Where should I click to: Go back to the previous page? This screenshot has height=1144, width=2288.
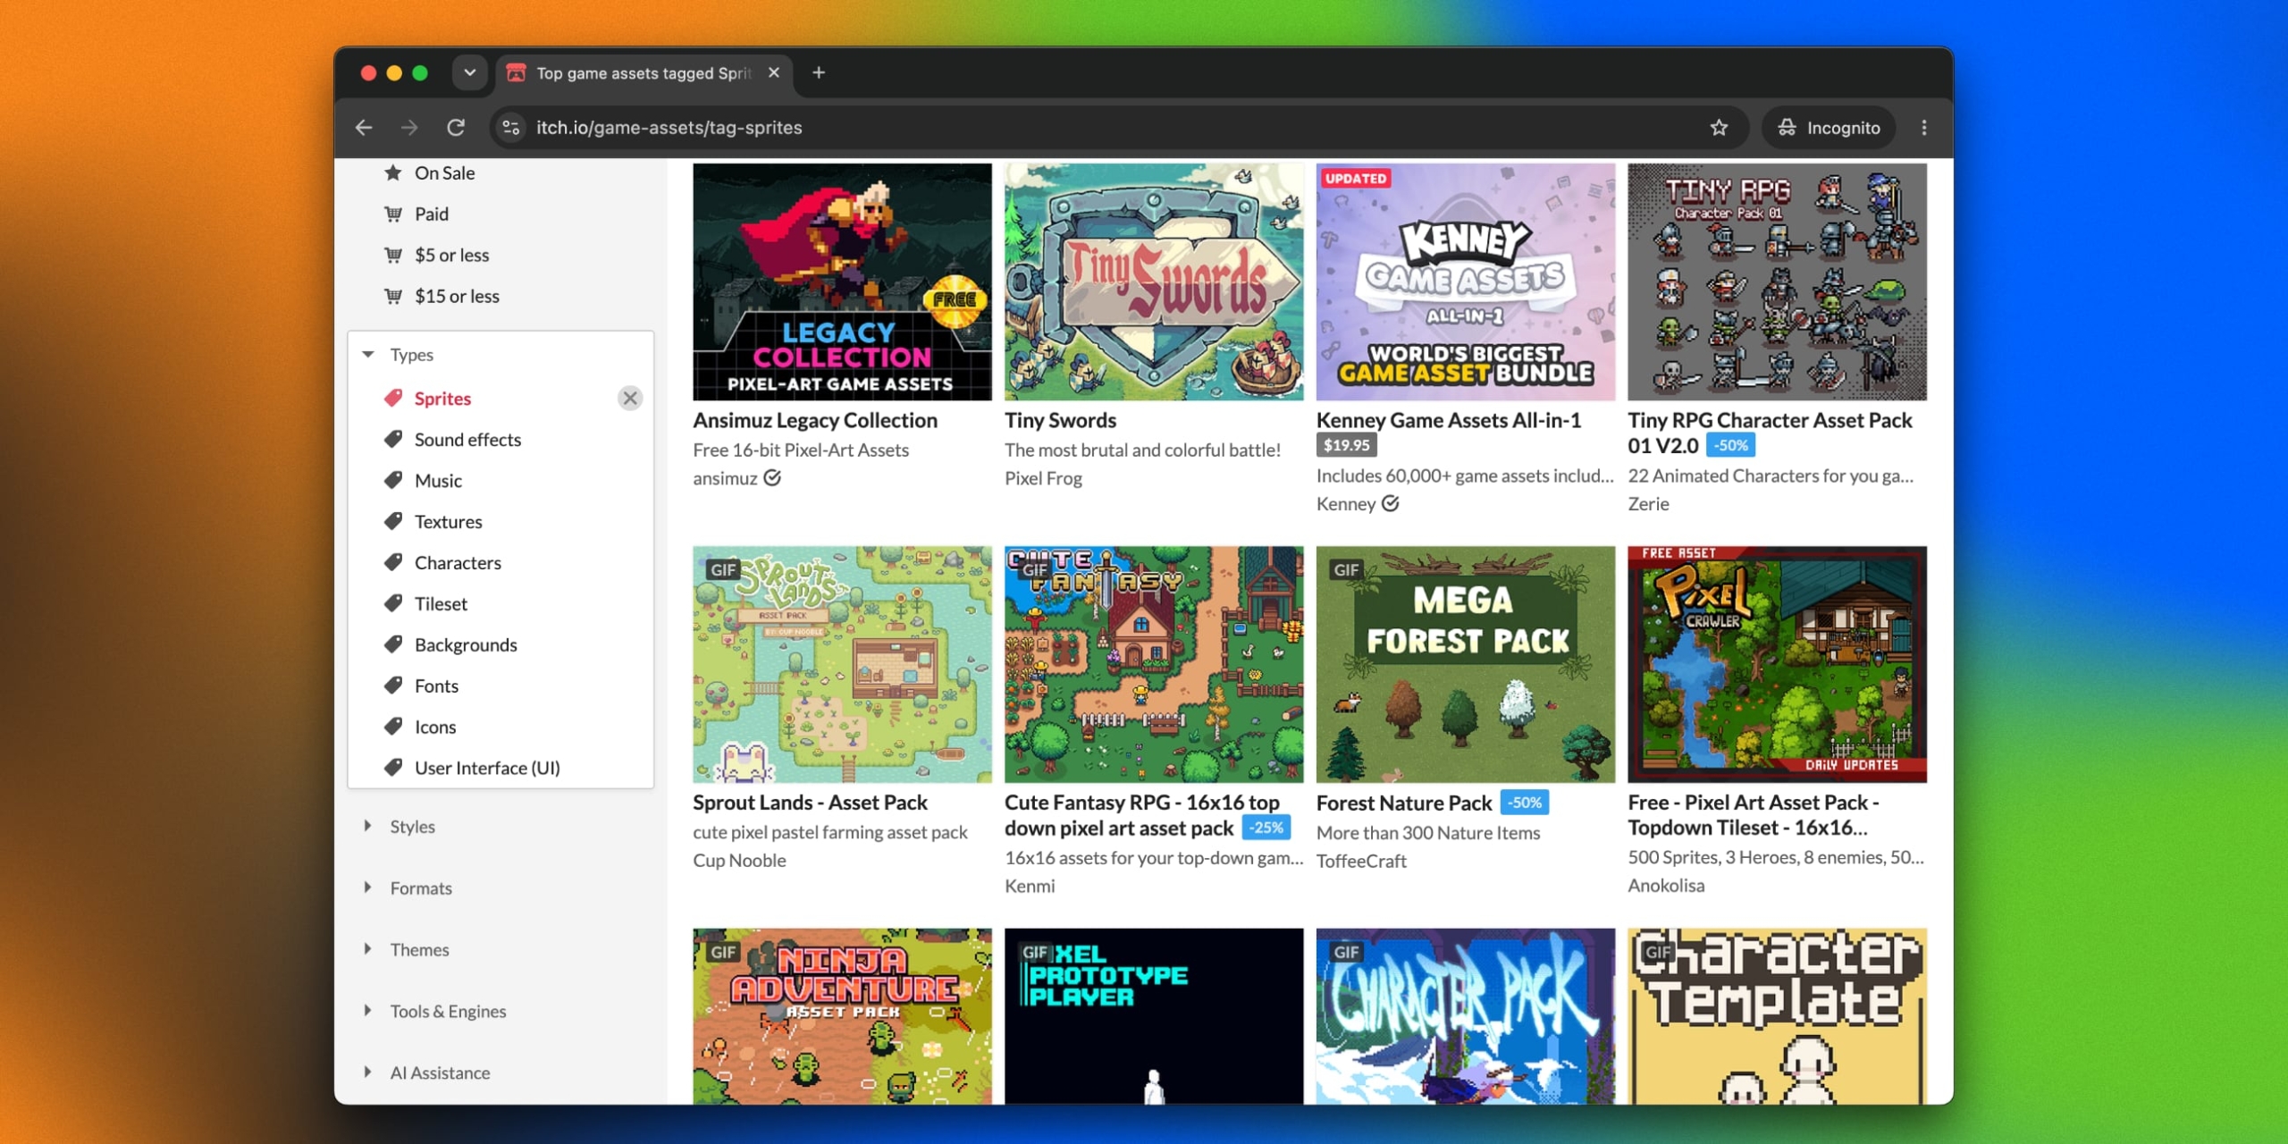[x=364, y=128]
